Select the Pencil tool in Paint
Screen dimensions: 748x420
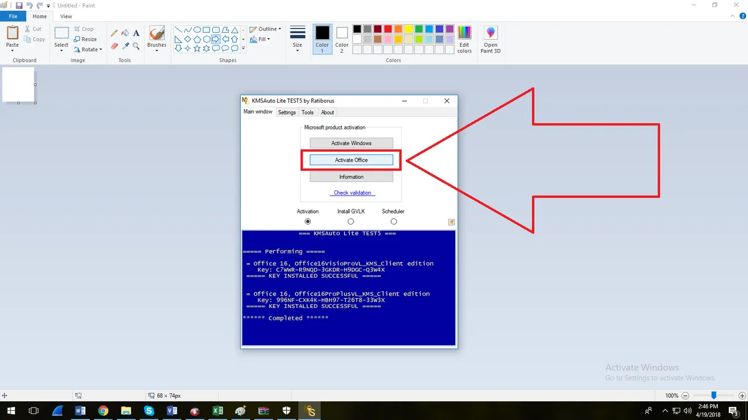[x=114, y=33]
